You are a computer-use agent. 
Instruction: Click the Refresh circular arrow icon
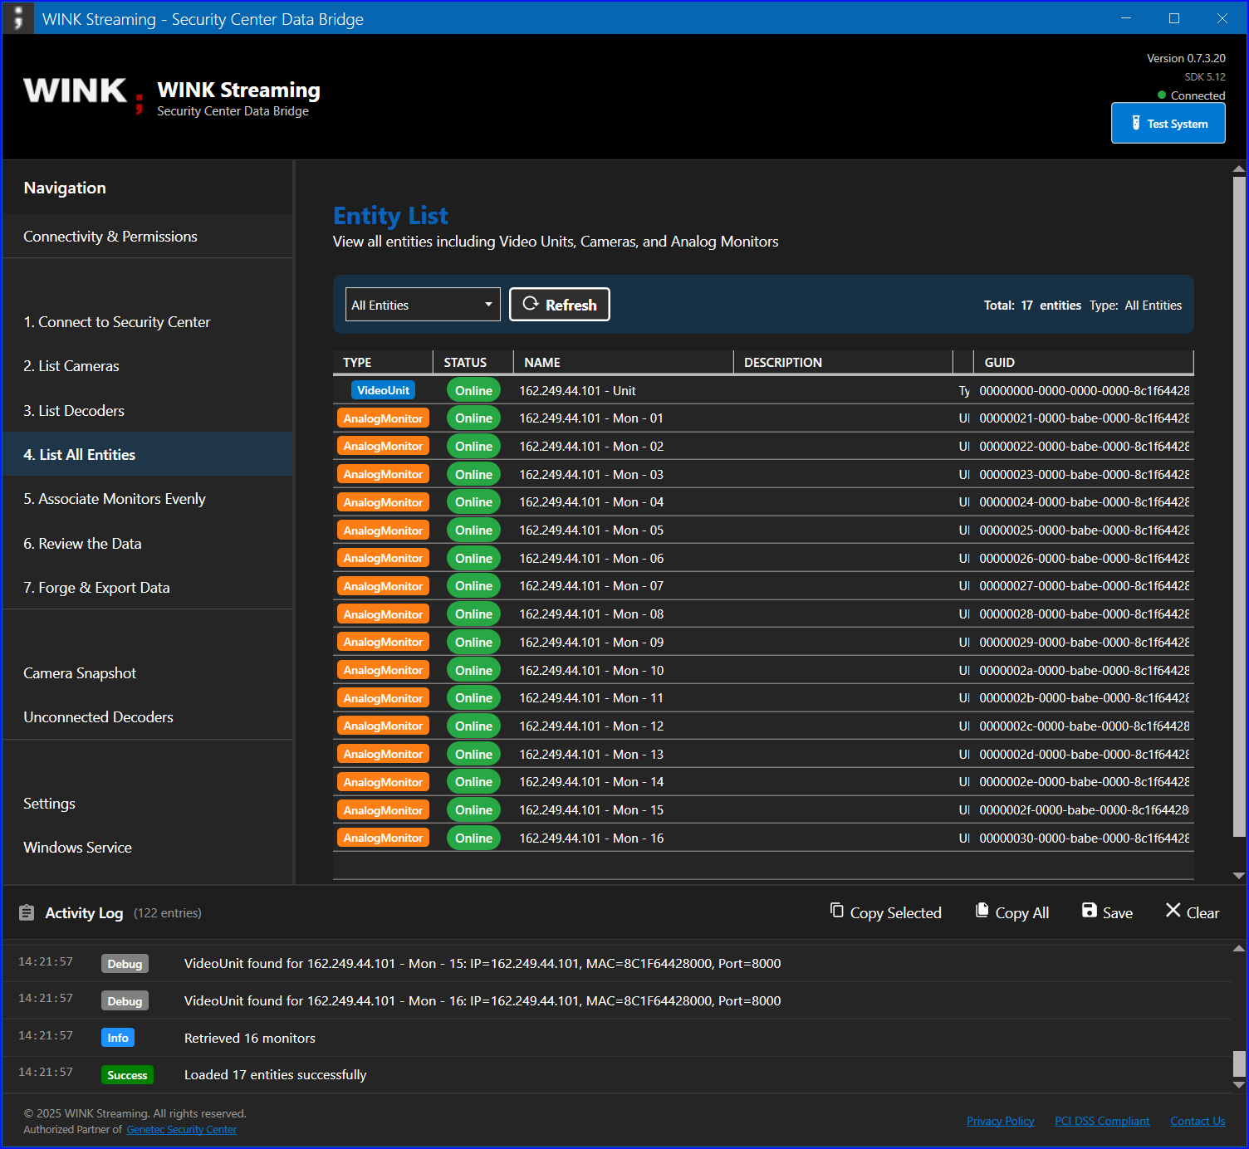[x=530, y=304]
